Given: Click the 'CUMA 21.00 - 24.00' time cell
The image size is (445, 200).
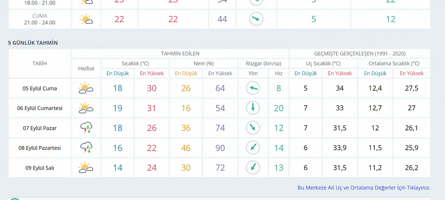Looking at the screenshot, I should [x=40, y=19].
